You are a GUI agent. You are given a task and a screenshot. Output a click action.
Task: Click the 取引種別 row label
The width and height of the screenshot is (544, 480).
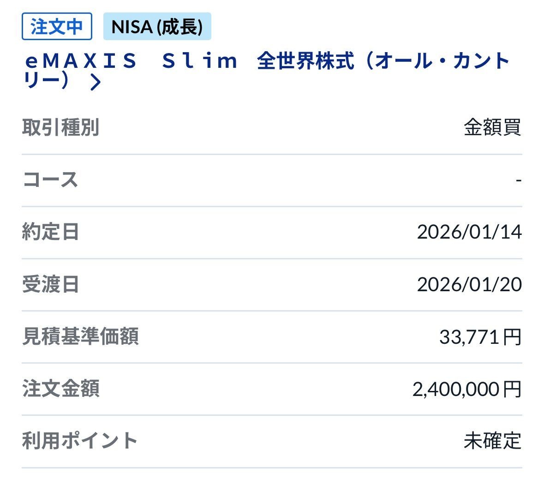pos(60,127)
